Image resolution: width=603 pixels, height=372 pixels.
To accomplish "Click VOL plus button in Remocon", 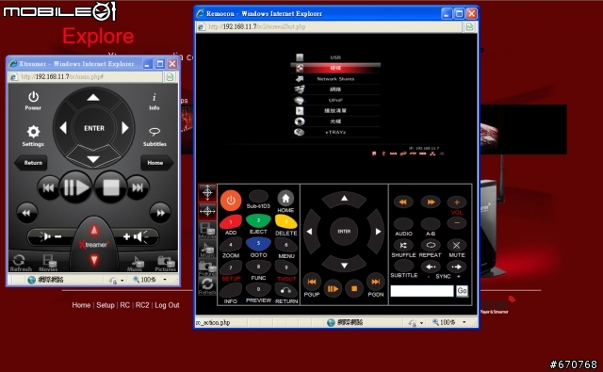I will [456, 202].
